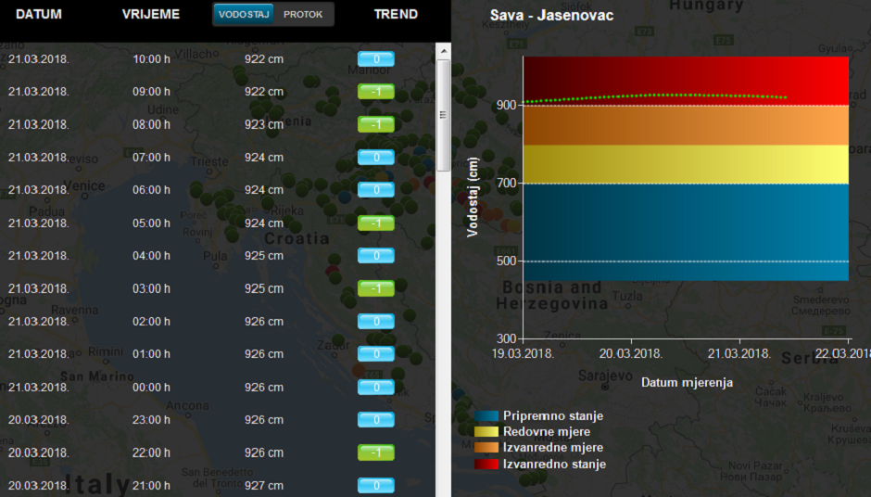Screen dimensions: 871x497
Task: Click the Pripremno stanje legend swatch
Action: click(486, 416)
